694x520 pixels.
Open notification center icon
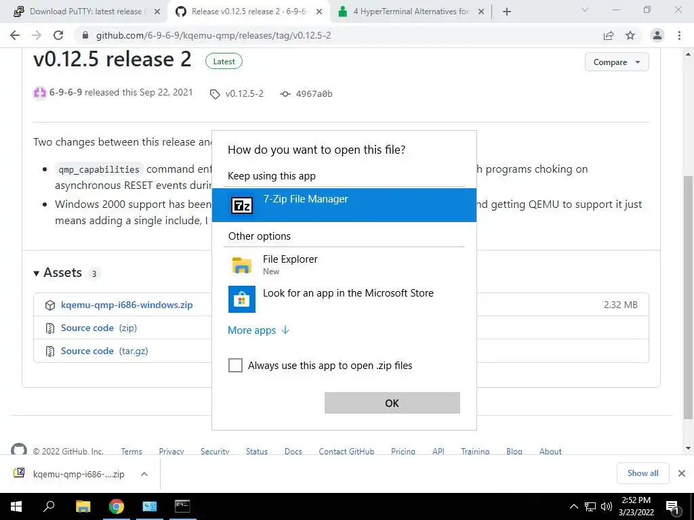pos(672,507)
